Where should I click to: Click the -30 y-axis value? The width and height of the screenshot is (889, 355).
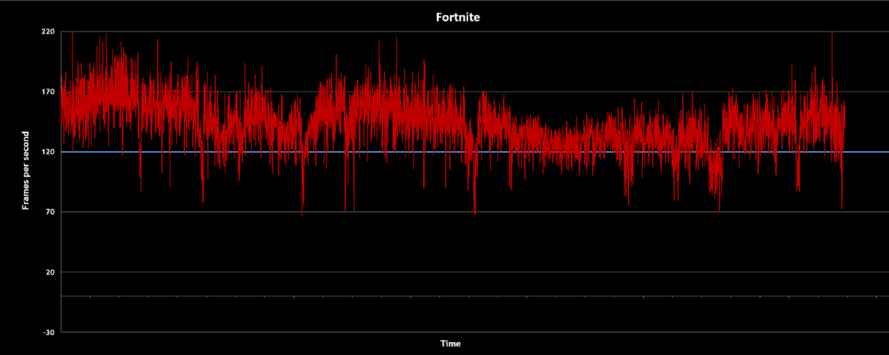pyautogui.click(x=49, y=332)
